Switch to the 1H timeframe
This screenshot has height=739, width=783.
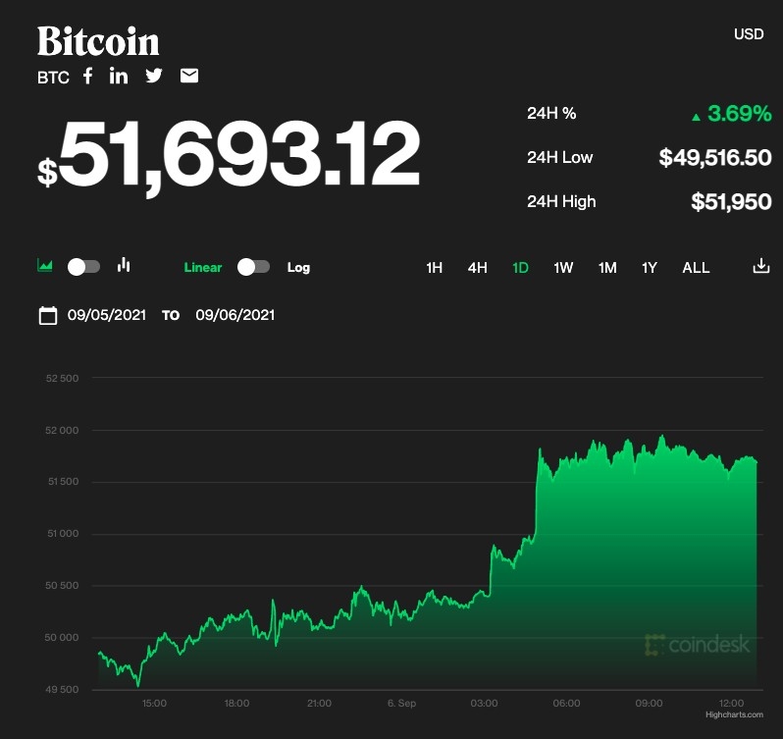(435, 267)
